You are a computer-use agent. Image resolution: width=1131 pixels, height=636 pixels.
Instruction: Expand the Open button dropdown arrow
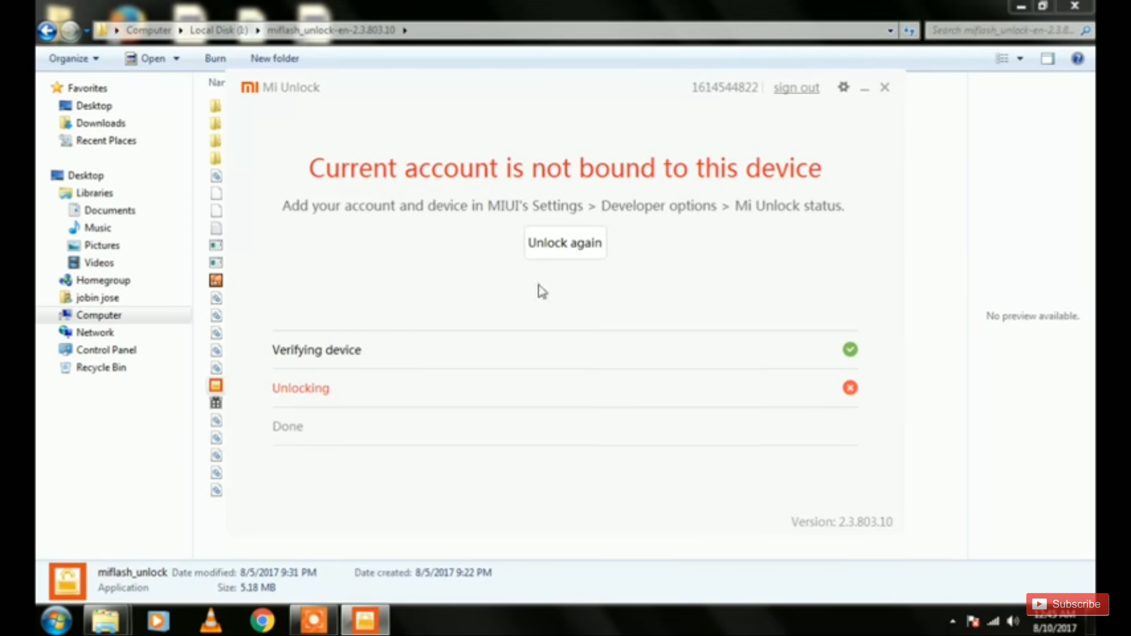[x=176, y=58]
